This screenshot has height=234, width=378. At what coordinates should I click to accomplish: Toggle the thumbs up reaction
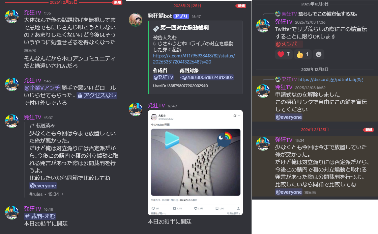[302, 54]
